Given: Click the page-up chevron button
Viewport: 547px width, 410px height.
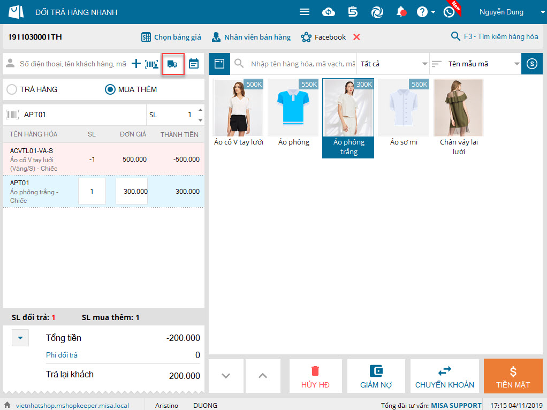Looking at the screenshot, I should 263,376.
